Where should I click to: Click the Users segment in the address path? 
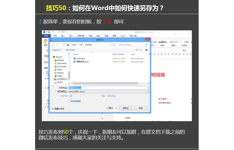74,45
